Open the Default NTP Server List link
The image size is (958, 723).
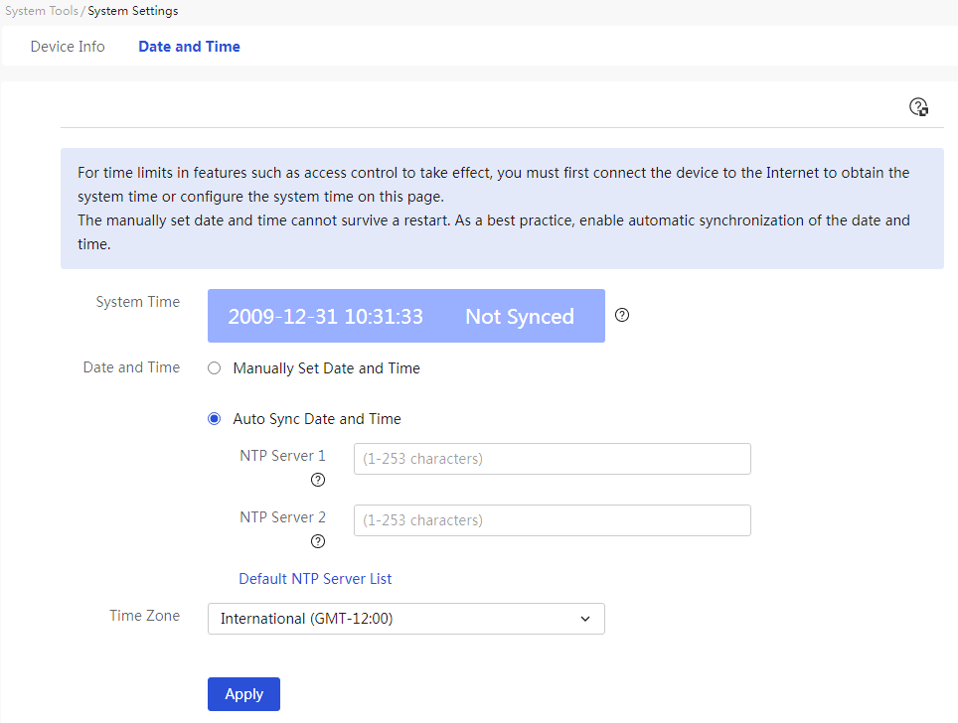pos(315,579)
